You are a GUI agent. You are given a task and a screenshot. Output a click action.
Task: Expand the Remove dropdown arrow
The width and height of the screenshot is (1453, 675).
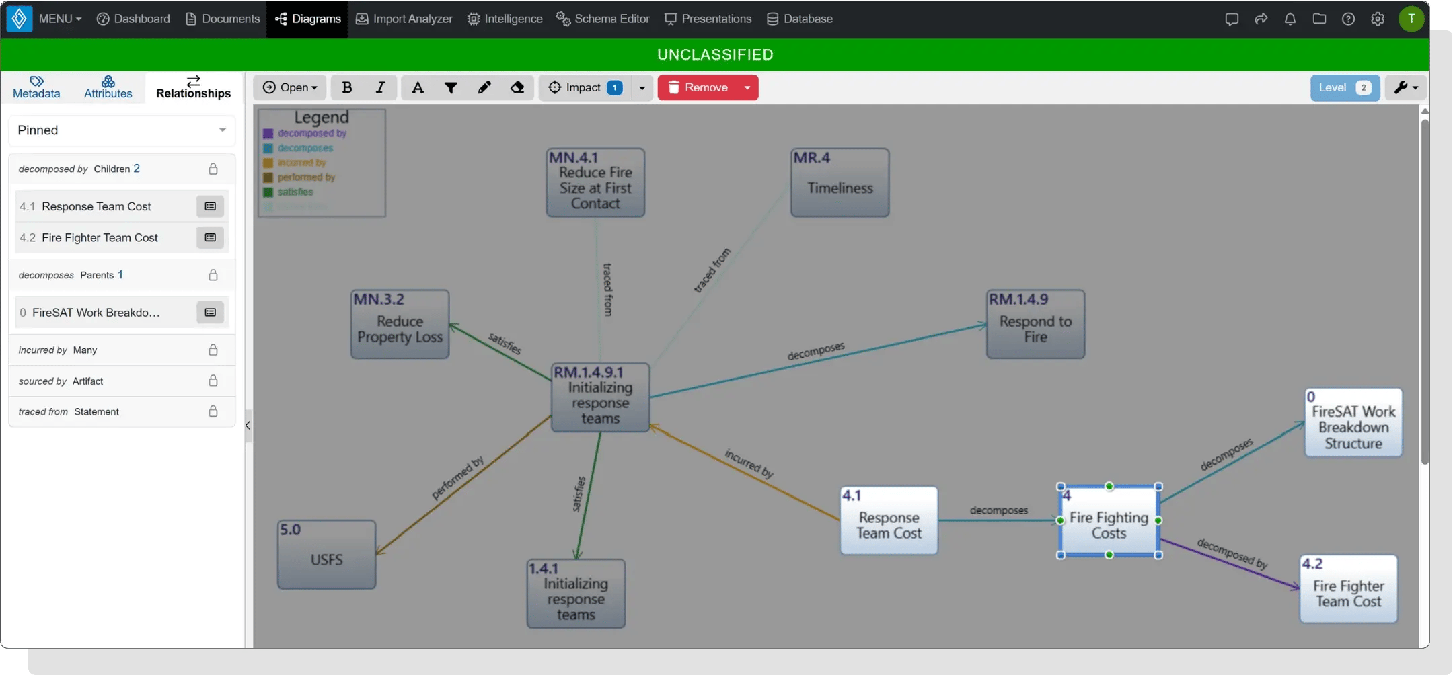coord(747,87)
